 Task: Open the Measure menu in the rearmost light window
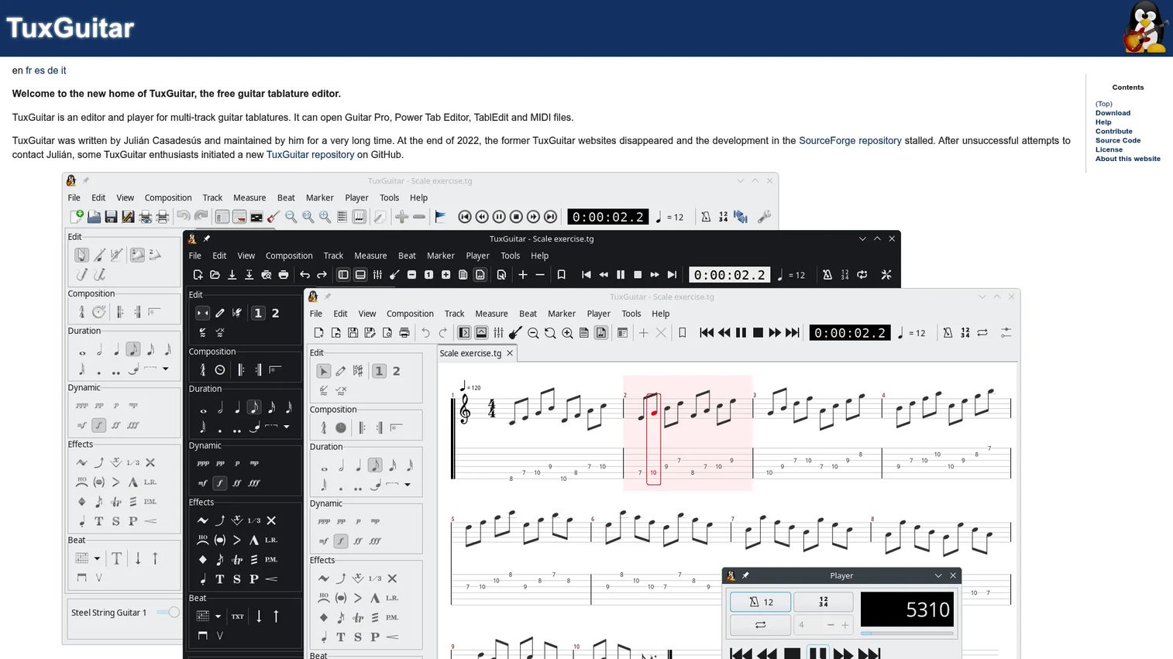(x=249, y=197)
